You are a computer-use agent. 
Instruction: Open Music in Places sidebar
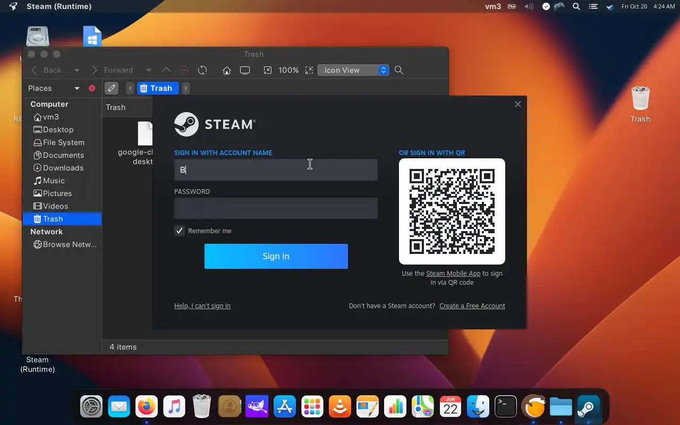(x=49, y=181)
